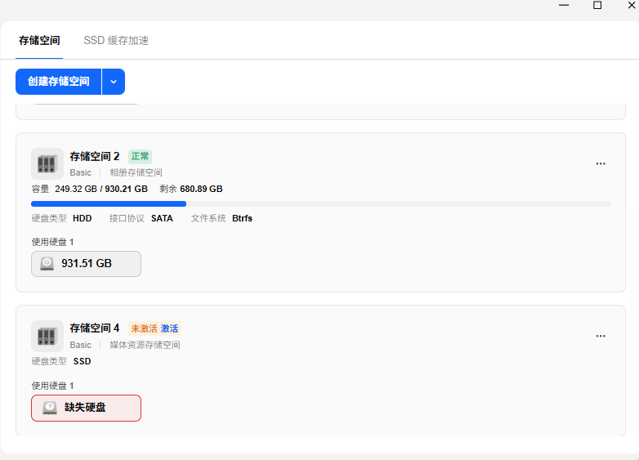Click the Btrfs file system value
The height and width of the screenshot is (460, 639).
tap(242, 218)
